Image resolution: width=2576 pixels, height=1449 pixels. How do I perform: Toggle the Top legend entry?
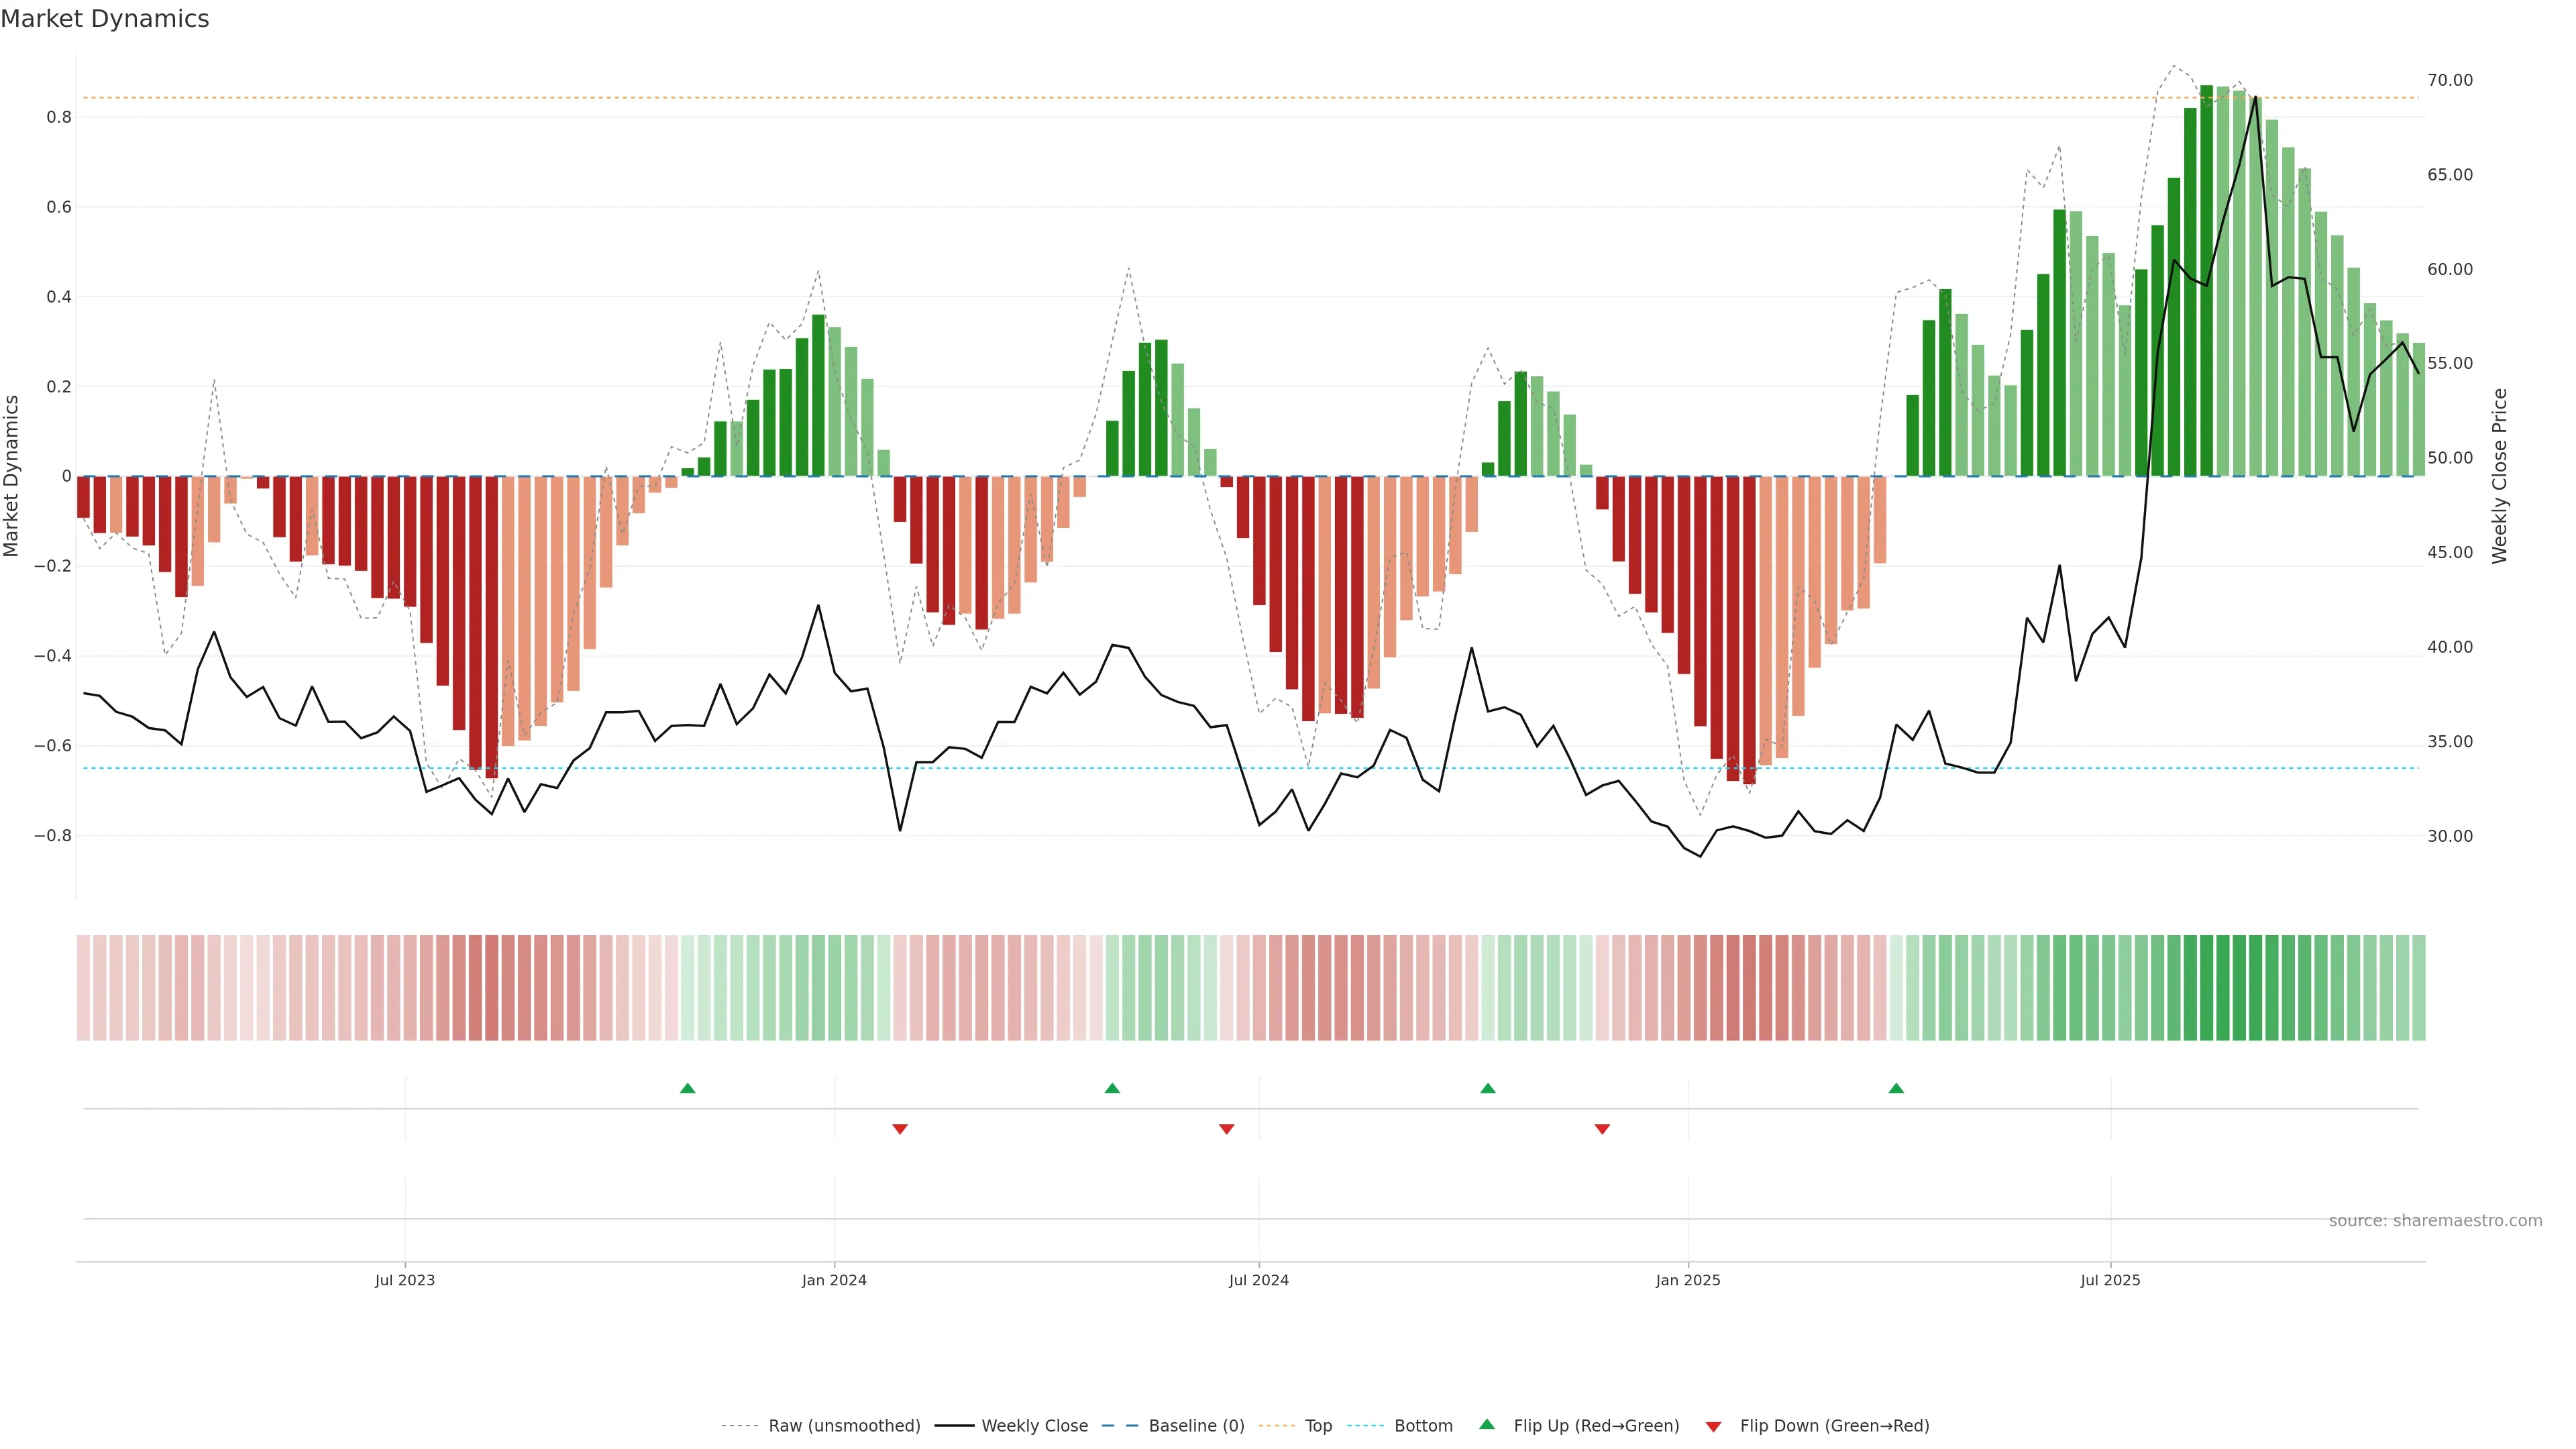(1318, 1426)
